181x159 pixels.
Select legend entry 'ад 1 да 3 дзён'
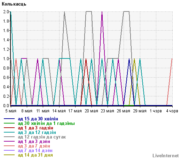34,142
